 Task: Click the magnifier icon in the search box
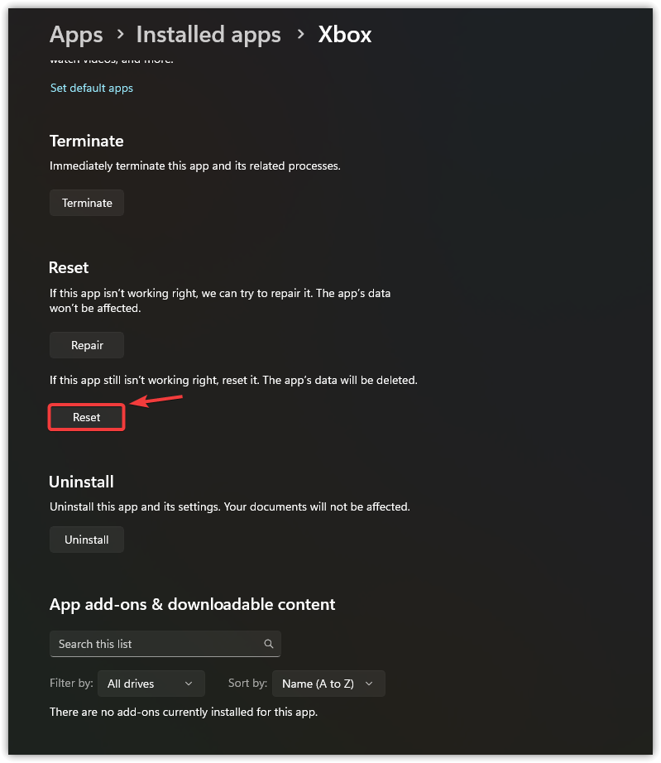click(268, 644)
